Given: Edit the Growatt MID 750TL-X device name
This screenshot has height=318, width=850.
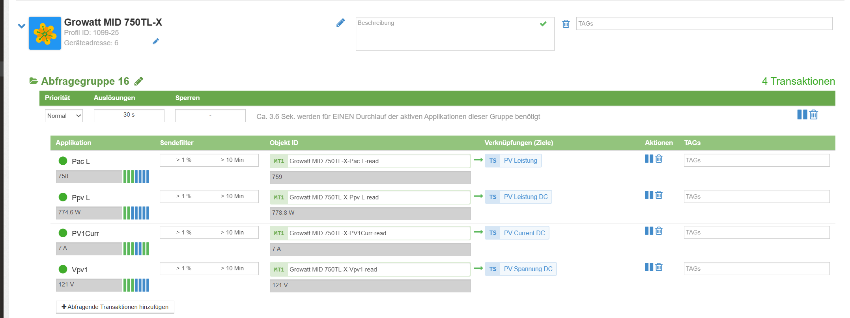Looking at the screenshot, I should pyautogui.click(x=340, y=23).
